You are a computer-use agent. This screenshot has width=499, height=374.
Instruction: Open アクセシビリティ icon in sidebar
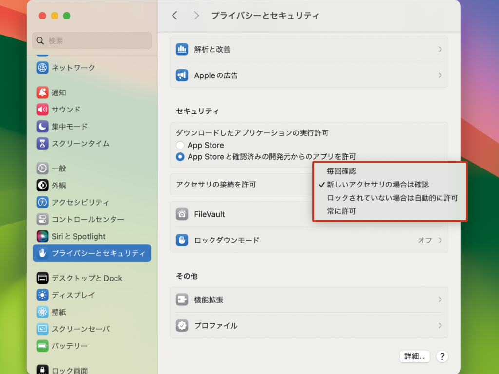[42, 202]
